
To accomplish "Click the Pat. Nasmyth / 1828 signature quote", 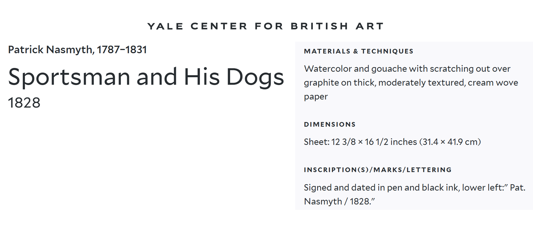I will pos(415,194).
